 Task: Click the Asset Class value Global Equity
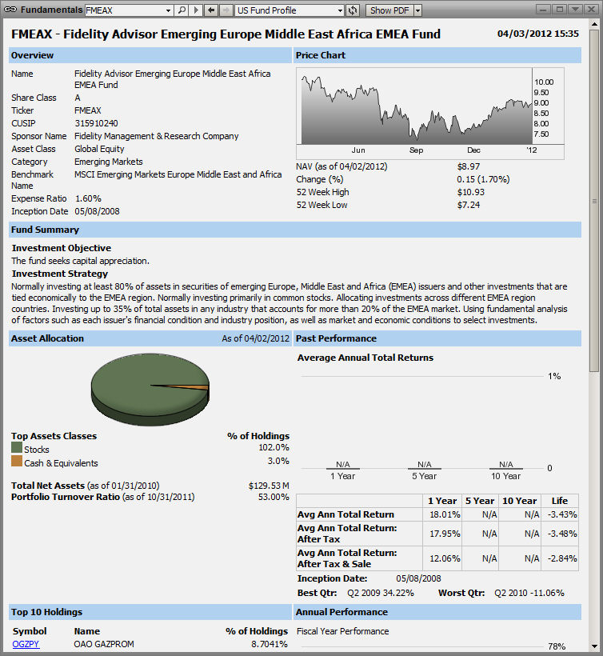tap(99, 149)
